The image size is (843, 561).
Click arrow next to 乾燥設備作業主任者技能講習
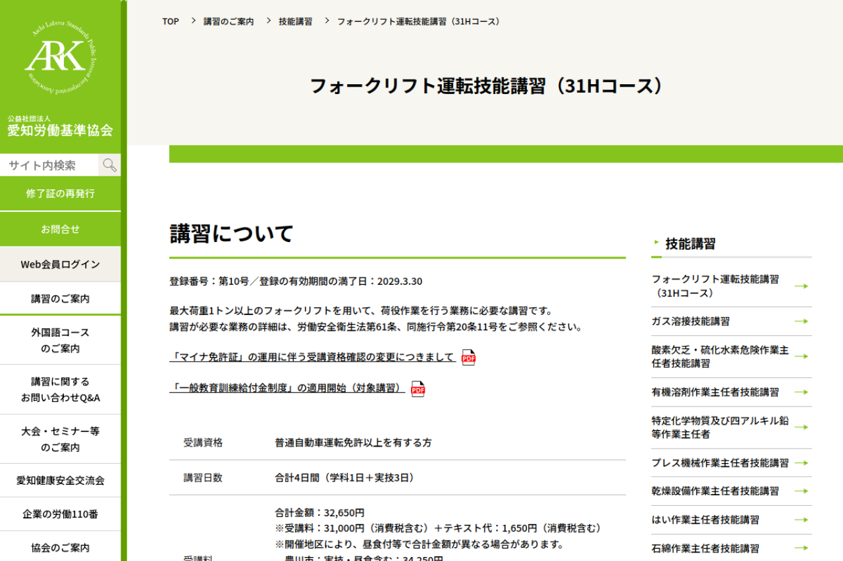click(801, 491)
